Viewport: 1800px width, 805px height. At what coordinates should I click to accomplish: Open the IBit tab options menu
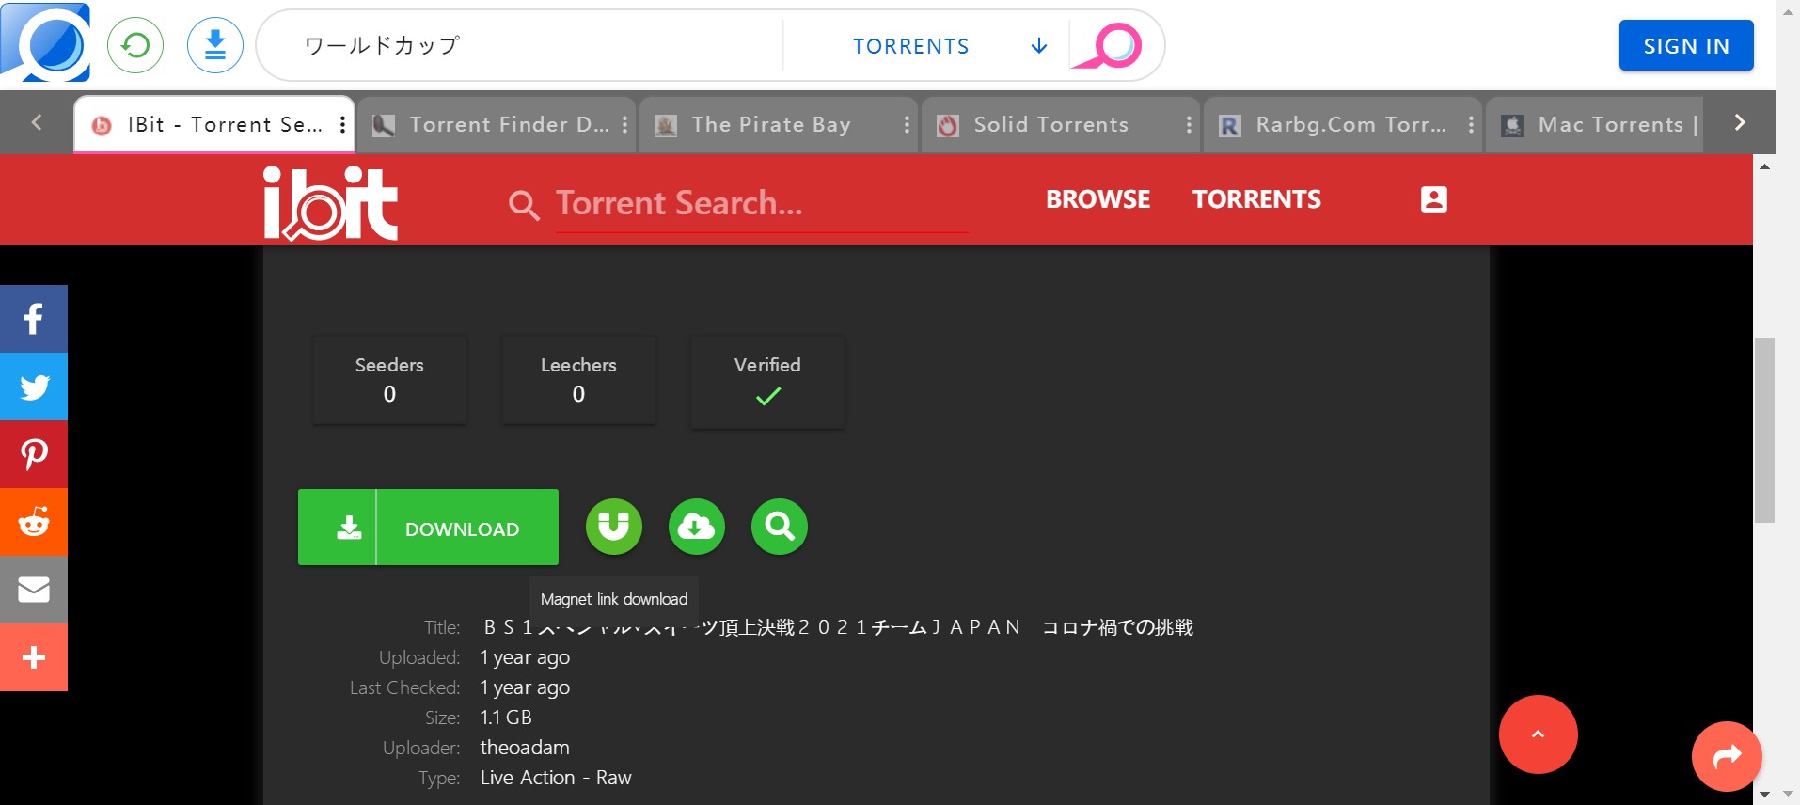[x=342, y=124]
